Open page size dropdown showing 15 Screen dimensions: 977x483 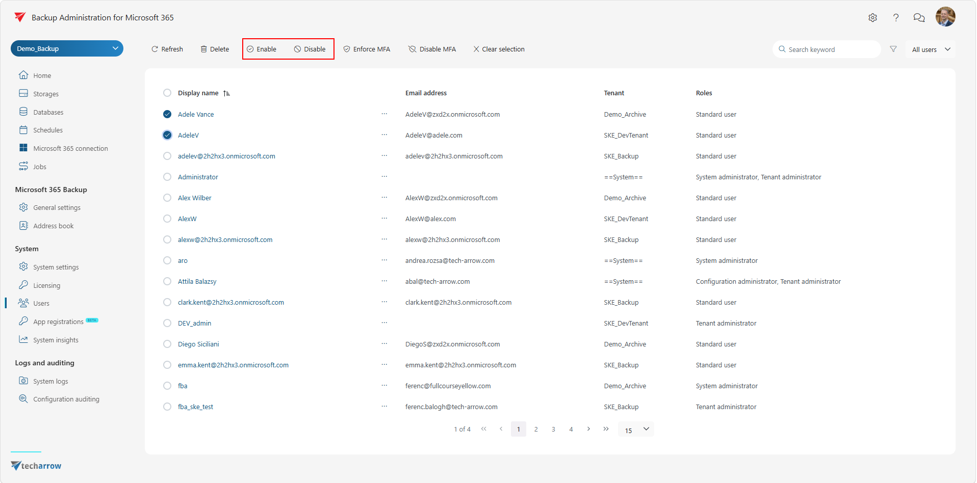pos(636,430)
